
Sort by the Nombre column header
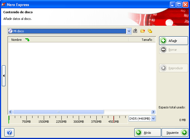click(69, 40)
